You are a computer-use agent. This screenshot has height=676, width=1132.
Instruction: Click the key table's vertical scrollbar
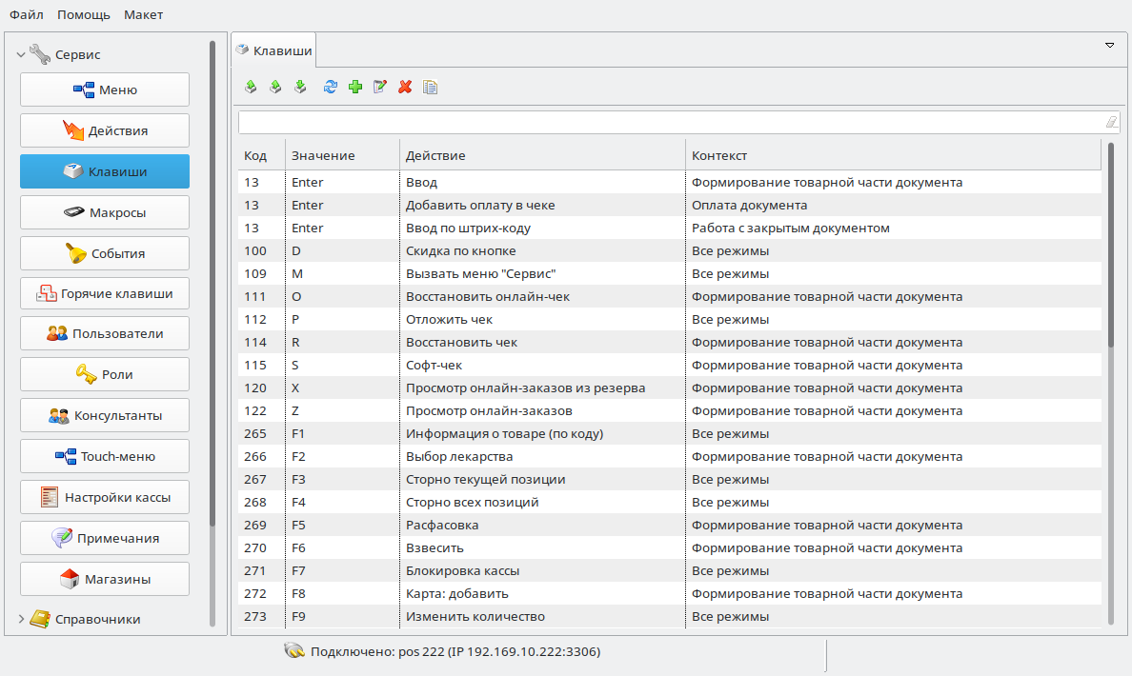pyautogui.click(x=1111, y=384)
